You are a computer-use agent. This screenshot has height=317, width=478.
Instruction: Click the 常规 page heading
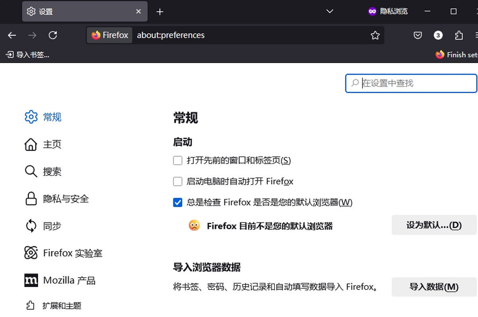[x=186, y=118]
